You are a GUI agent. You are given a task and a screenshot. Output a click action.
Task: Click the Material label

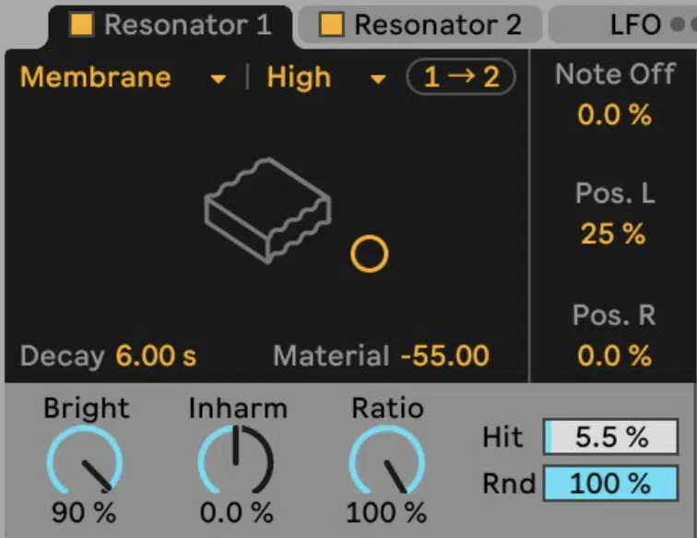(x=332, y=356)
